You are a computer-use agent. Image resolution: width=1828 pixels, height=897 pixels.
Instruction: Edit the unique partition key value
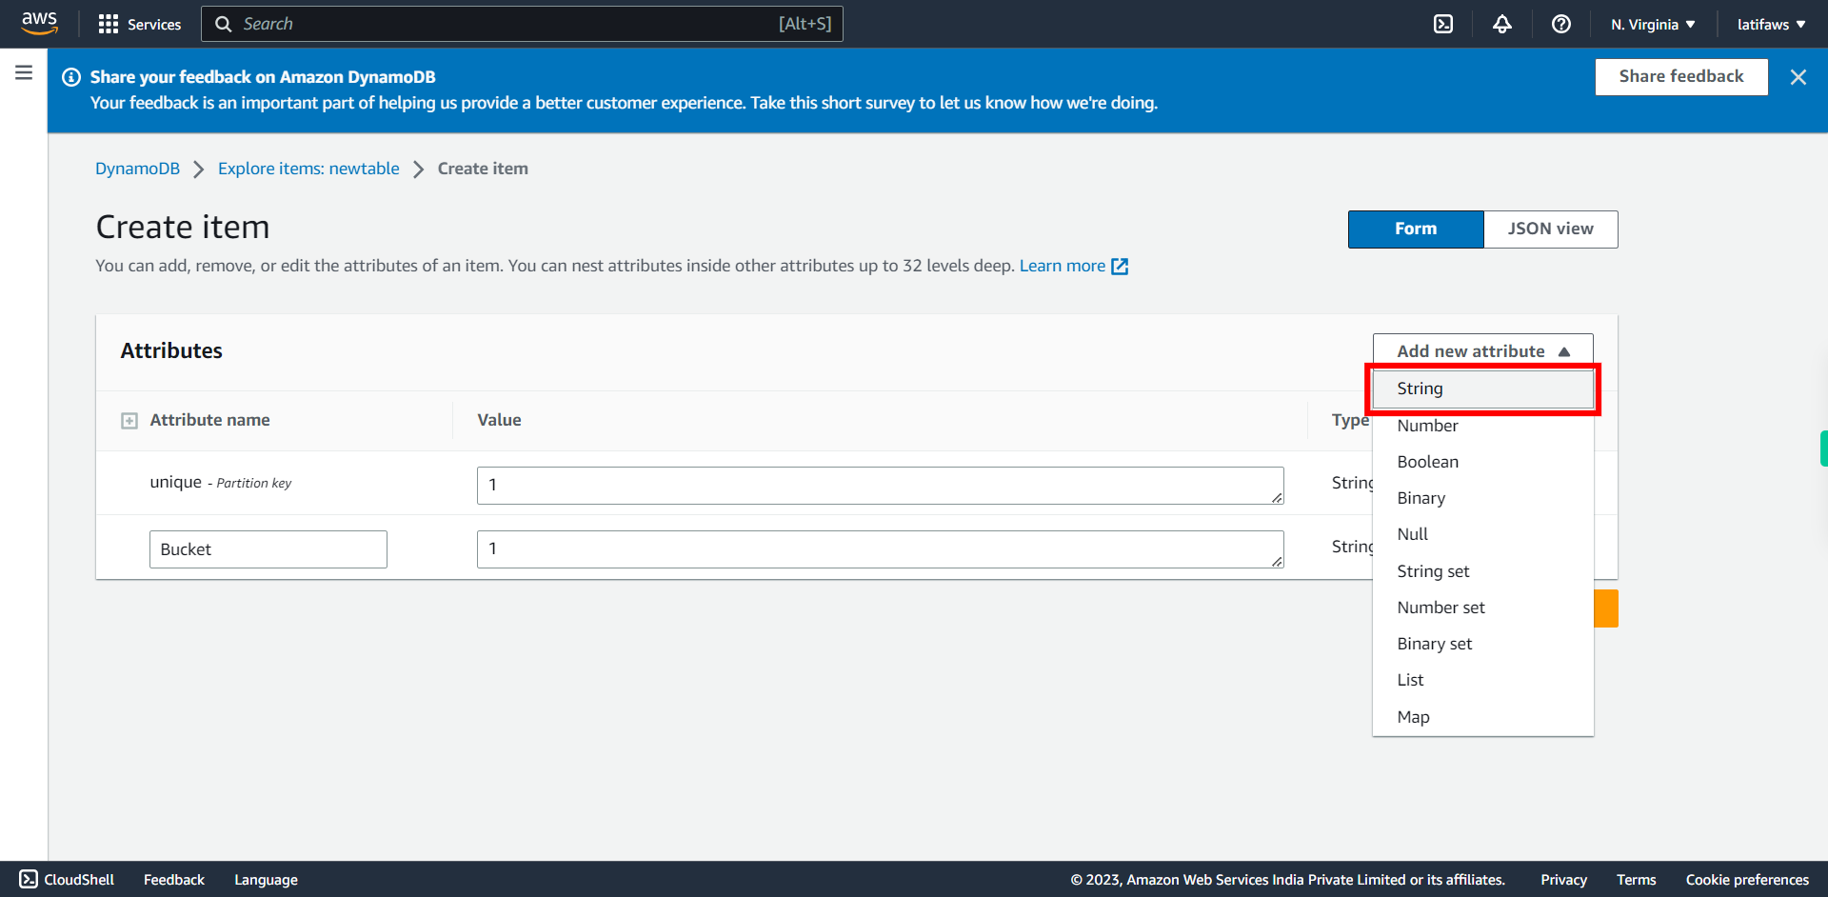[881, 486]
